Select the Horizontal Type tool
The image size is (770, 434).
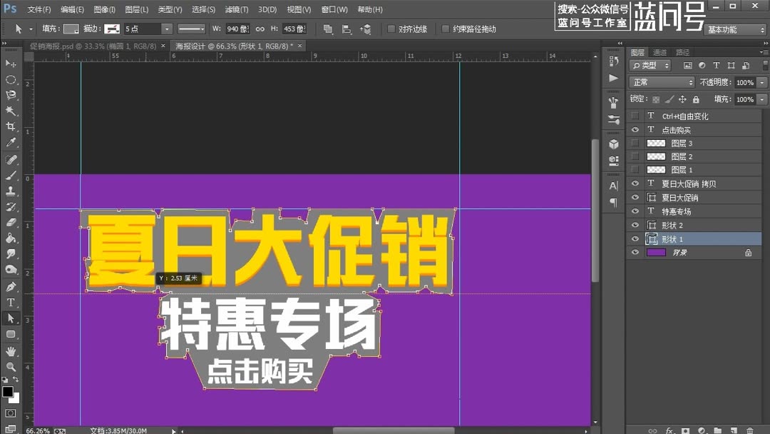[x=9, y=302]
